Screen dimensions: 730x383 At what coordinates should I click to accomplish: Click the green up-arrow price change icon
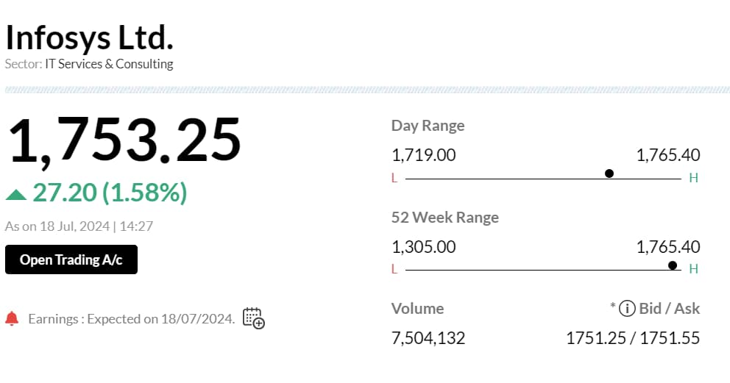(16, 194)
